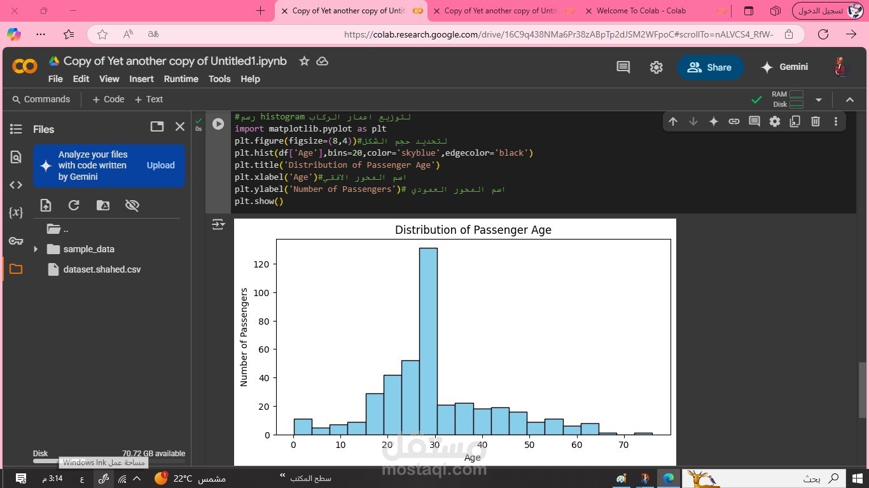Open weather widget showing 22°C
869x488 pixels.
(x=190, y=478)
